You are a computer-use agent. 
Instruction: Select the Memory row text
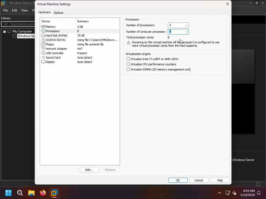[x=51, y=27]
